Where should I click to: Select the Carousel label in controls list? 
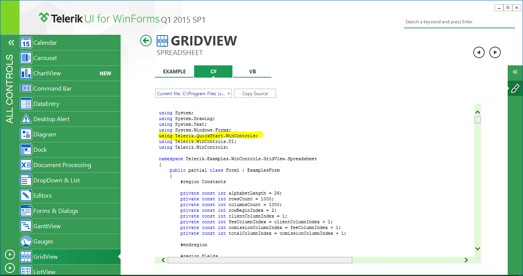(45, 58)
